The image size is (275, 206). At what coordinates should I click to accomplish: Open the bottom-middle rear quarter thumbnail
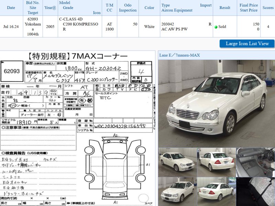point(216,192)
